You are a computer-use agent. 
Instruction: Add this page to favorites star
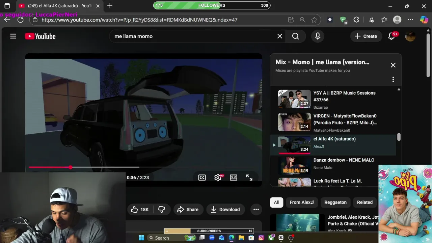(314, 20)
